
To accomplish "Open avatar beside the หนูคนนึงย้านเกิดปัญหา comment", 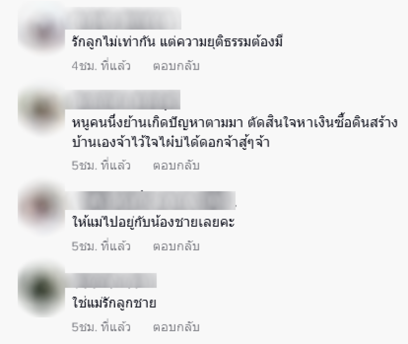I will tap(42, 111).
